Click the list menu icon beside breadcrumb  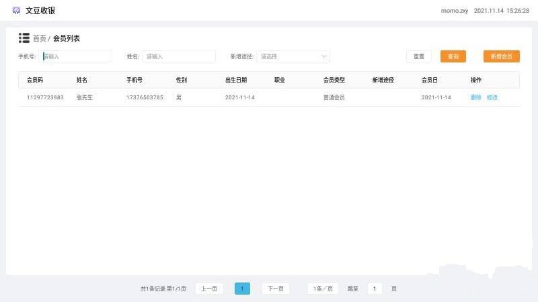point(24,38)
